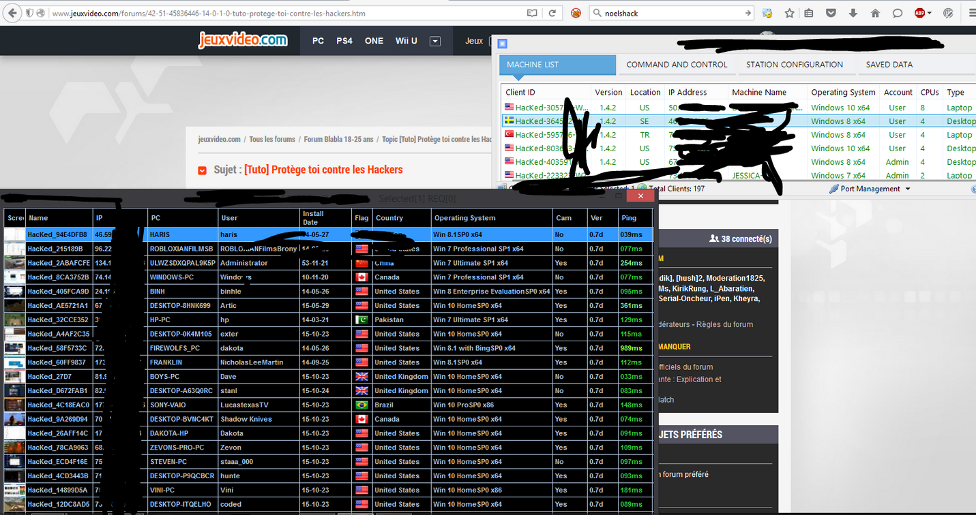Image resolution: width=976 pixels, height=515 pixels.
Task: Reload the page with the refresh icon
Action: click(552, 13)
